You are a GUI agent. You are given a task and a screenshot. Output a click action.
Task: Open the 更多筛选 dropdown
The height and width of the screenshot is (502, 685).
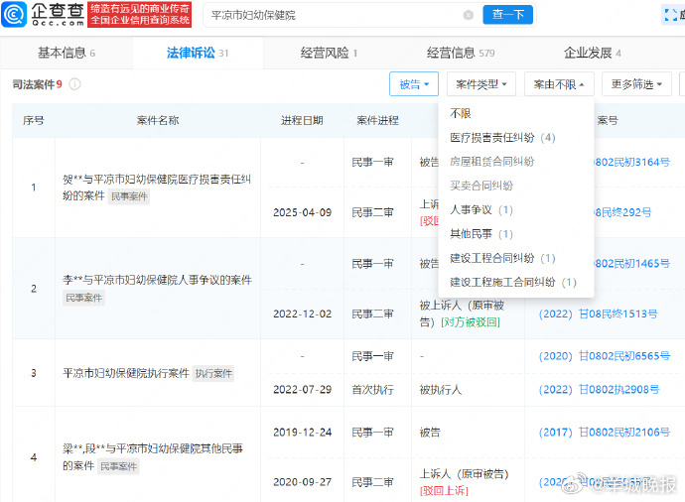tap(636, 83)
